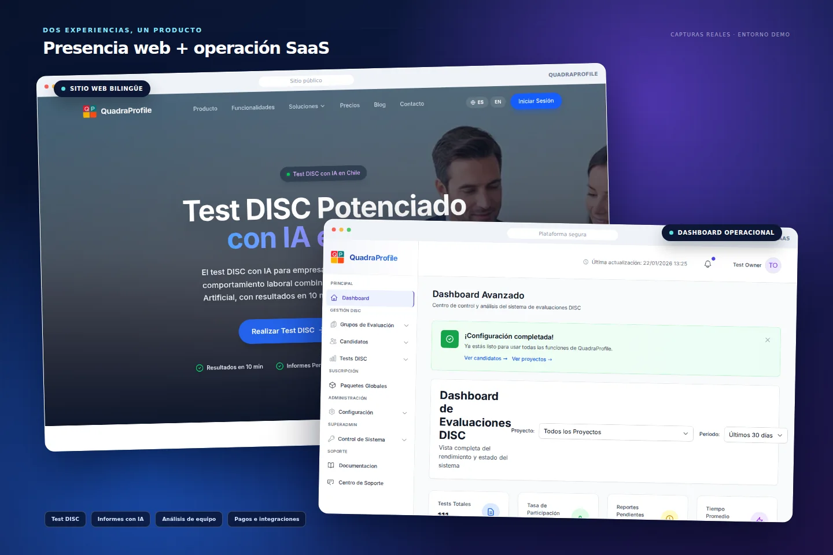Click the green check icon in configuration banner
833x555 pixels.
tap(449, 339)
